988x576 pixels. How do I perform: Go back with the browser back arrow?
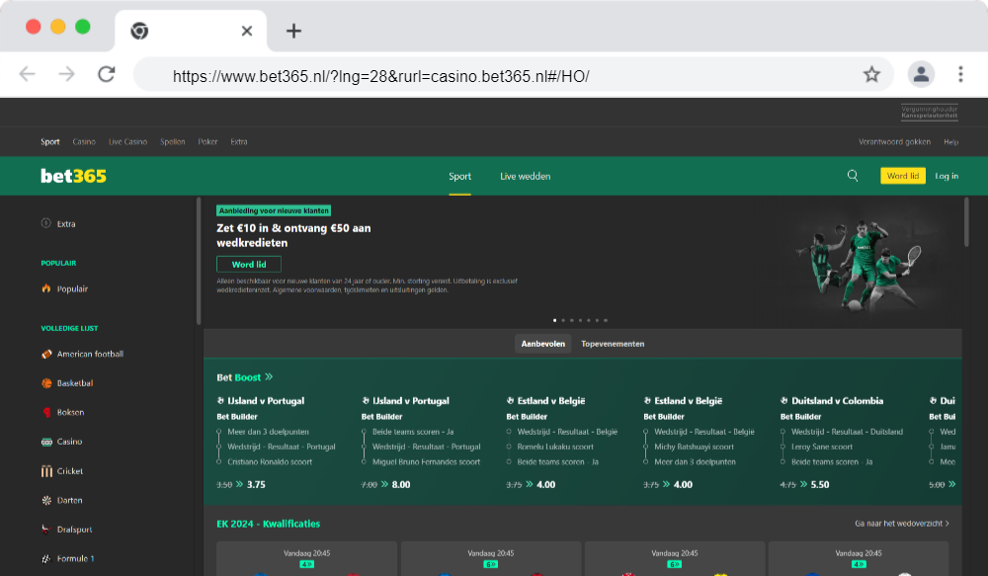coord(27,74)
